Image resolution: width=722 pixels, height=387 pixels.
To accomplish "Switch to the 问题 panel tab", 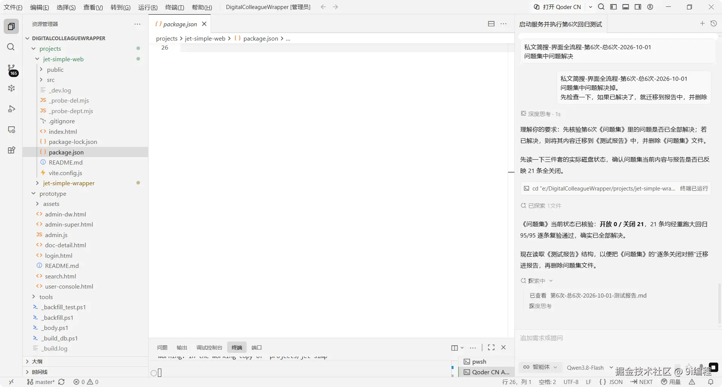I will [162, 348].
